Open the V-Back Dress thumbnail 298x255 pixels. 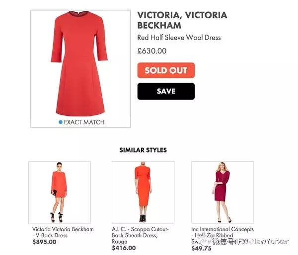[x=60, y=192]
